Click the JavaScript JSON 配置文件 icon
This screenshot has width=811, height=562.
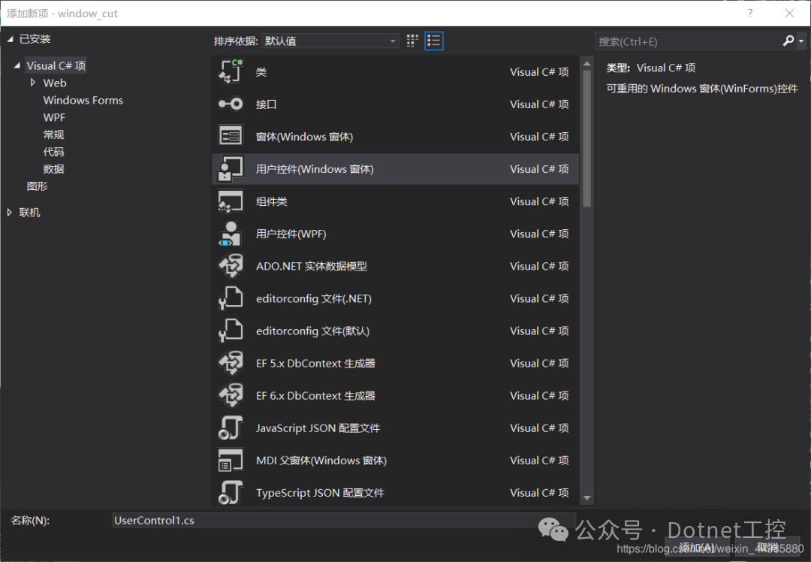pos(231,428)
